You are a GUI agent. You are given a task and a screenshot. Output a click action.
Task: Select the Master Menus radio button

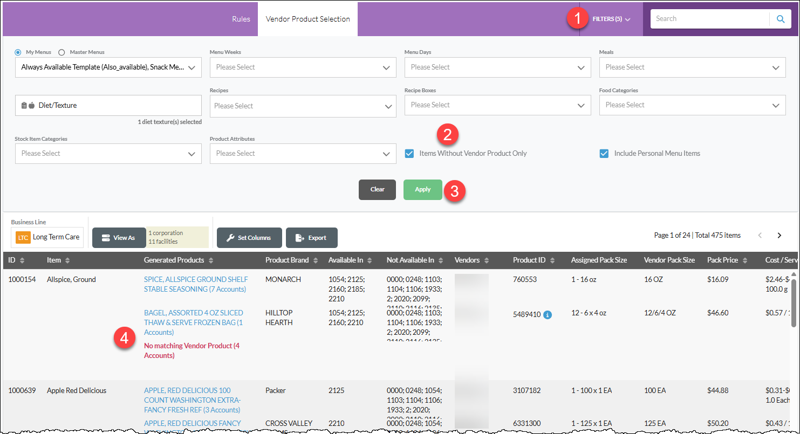click(61, 52)
